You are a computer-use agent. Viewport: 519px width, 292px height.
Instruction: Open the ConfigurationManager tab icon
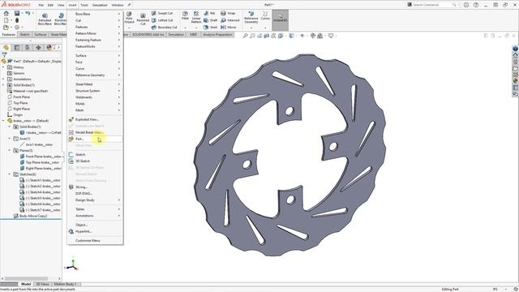(28, 48)
